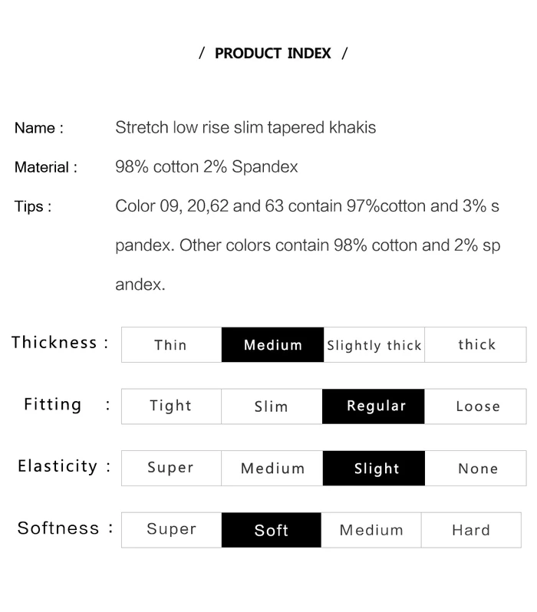Choose Medium in the Elasticity row
The height and width of the screenshot is (612, 537).
tap(272, 468)
